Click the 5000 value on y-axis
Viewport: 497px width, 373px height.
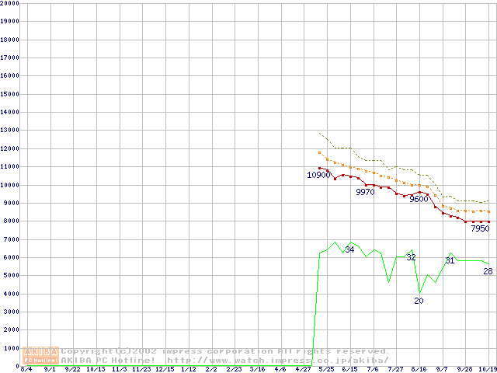coord(12,275)
